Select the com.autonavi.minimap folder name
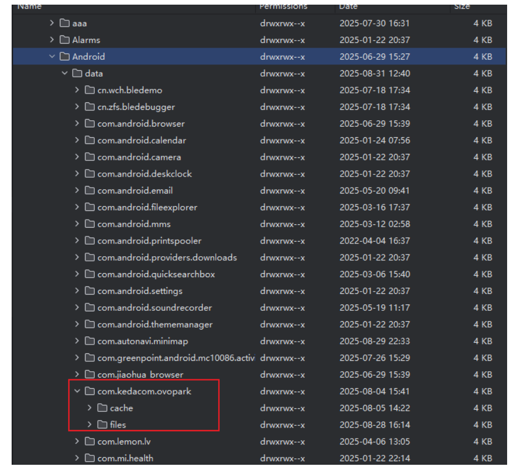 pos(142,341)
